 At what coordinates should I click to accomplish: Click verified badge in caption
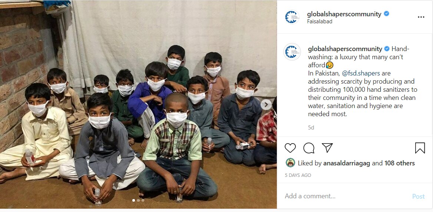387,49
